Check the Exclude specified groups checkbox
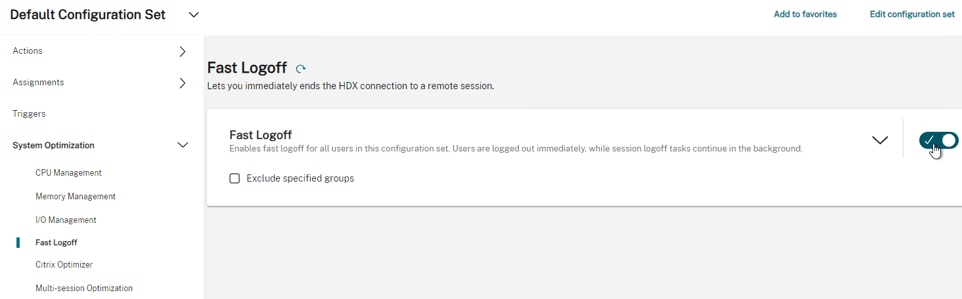962x299 pixels. 235,178
